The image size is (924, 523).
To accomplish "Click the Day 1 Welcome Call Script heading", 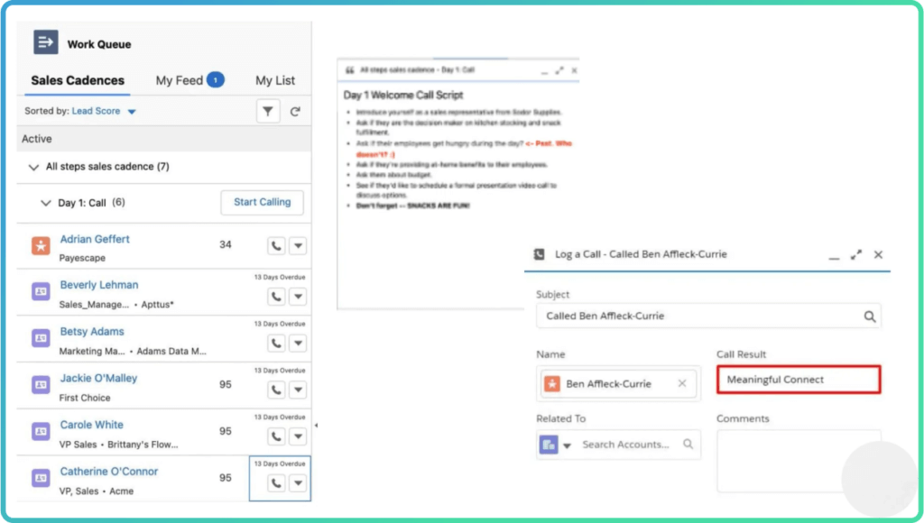I will [x=403, y=95].
